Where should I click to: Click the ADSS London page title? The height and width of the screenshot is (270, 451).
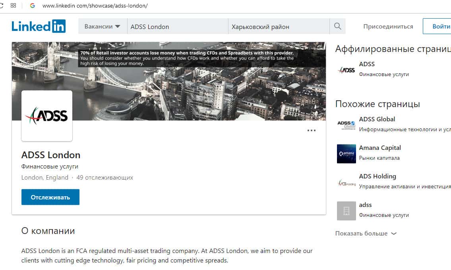pyautogui.click(x=51, y=155)
